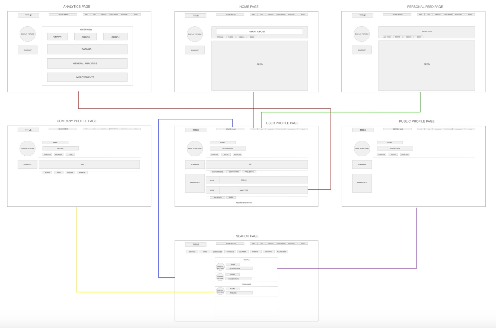The height and width of the screenshot is (328, 496).
Task: Click Connection button under Tagline on Company Profile
Action: coord(47,154)
